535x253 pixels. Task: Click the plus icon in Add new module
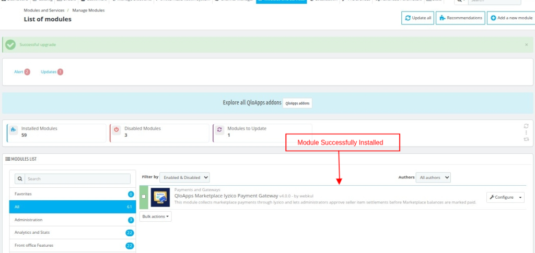pos(493,18)
